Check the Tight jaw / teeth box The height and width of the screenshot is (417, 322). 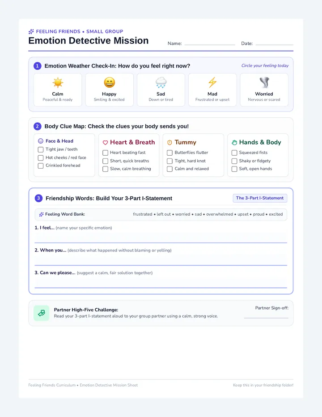[x=41, y=149]
